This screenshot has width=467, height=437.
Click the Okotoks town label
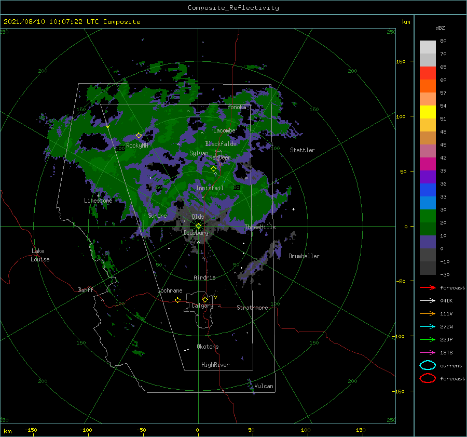pyautogui.click(x=208, y=347)
